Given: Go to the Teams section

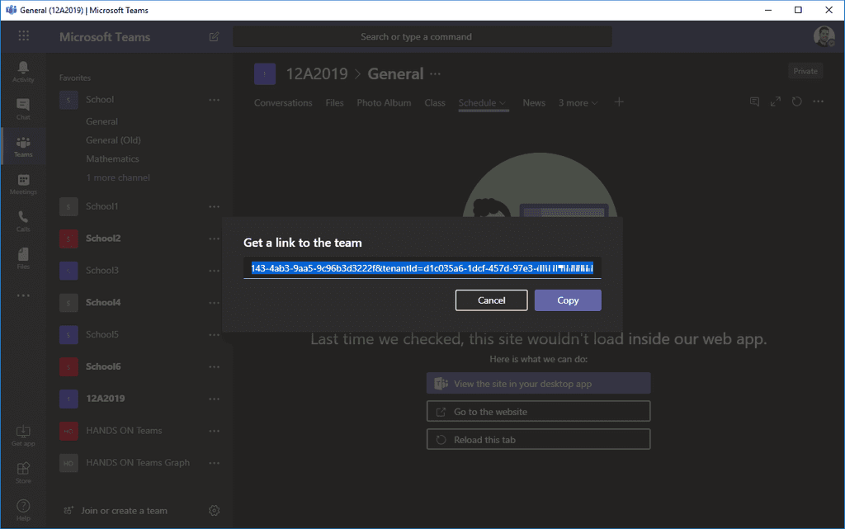Looking at the screenshot, I should coord(23,147).
